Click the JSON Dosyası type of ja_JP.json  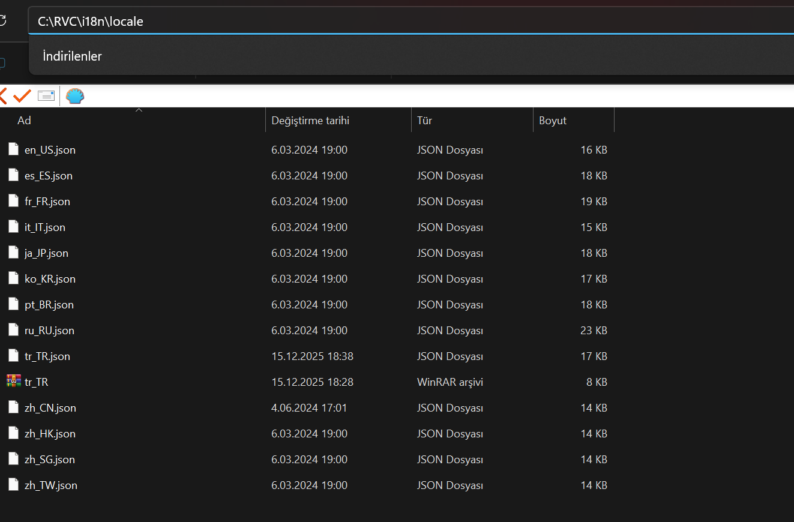tap(450, 253)
